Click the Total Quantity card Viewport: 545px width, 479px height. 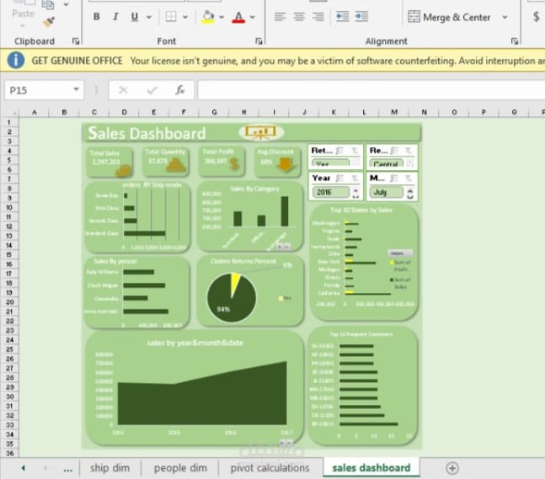[x=166, y=161]
